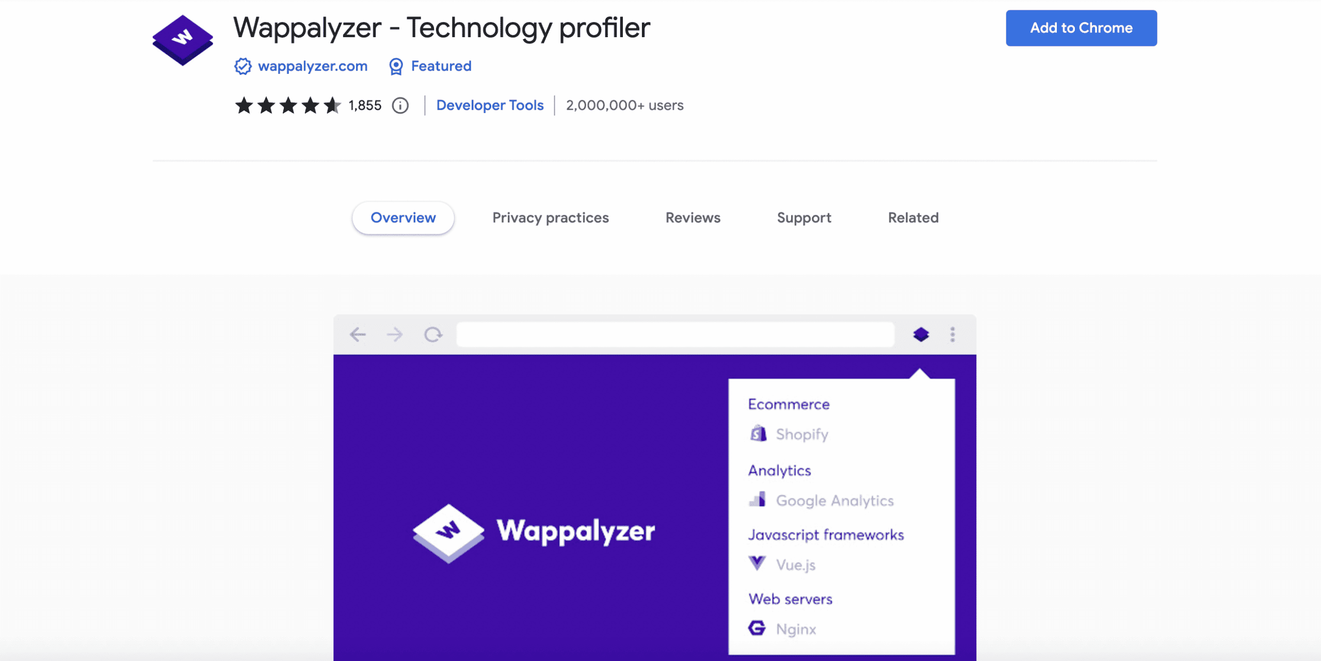Click Developer Tools category link
The image size is (1321, 661).
[490, 105]
